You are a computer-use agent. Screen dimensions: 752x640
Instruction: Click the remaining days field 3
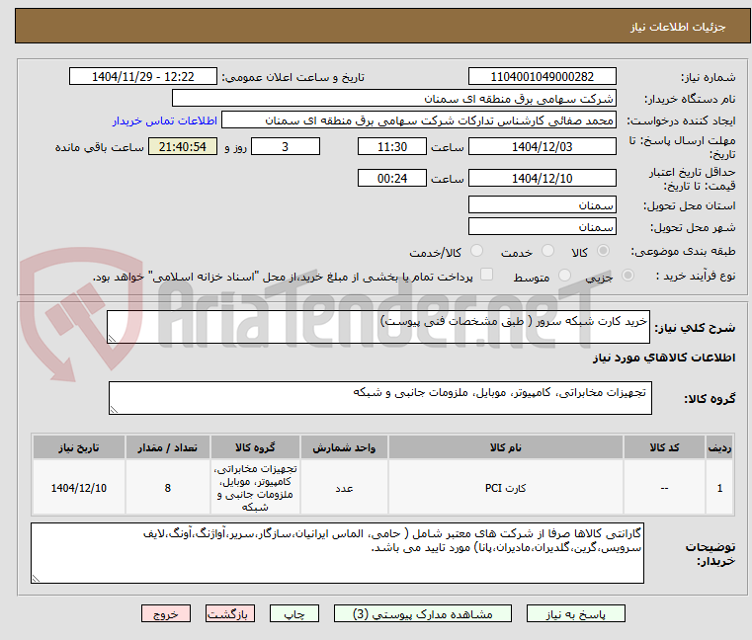pos(286,147)
